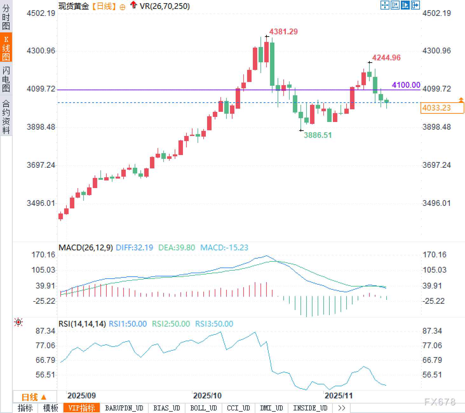The height and width of the screenshot is (413, 465).
Task: Click the purple 4100.00 horizontal line label
Action: pos(406,85)
